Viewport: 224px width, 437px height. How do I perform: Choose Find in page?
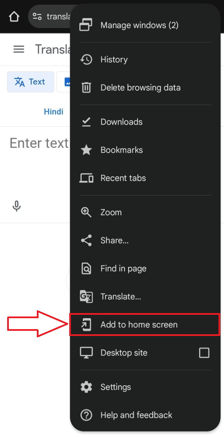point(145,268)
